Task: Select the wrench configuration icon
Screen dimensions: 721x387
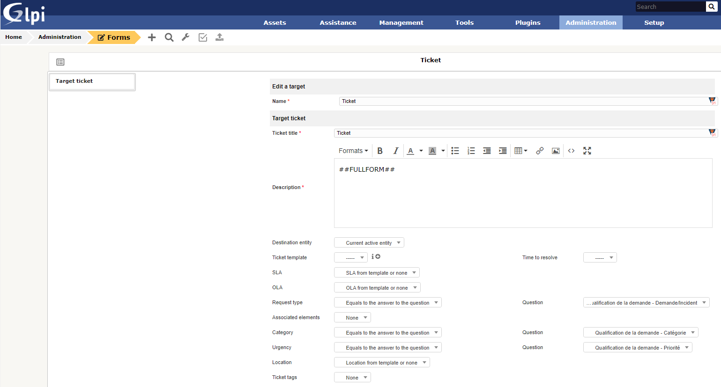Action: [186, 37]
